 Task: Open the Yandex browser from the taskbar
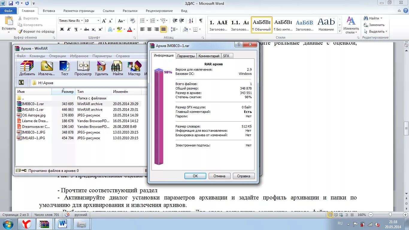(x=27, y=224)
